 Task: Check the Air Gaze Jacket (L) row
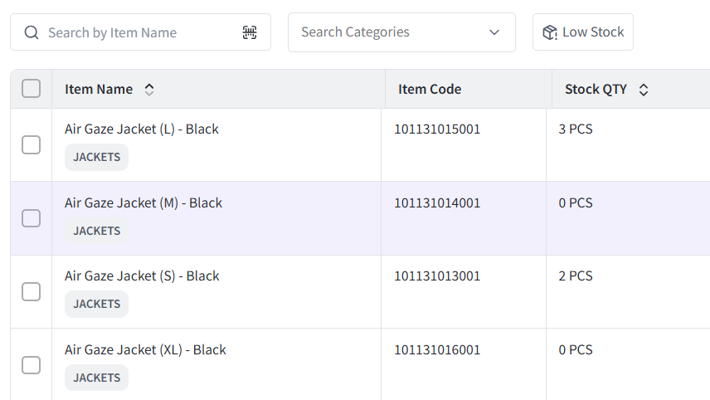tap(32, 145)
